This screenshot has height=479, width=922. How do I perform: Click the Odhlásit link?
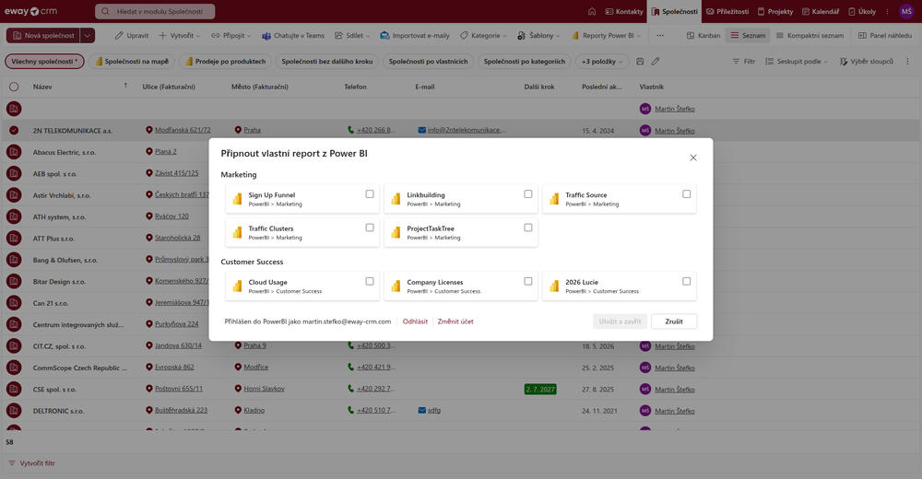[x=415, y=321]
